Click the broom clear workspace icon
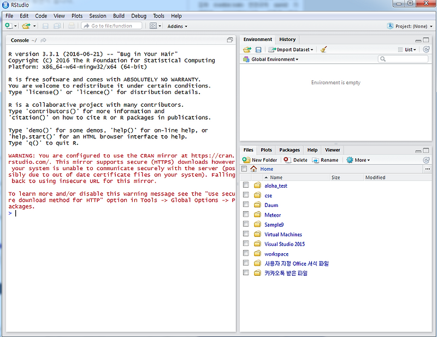 pyautogui.click(x=323, y=50)
